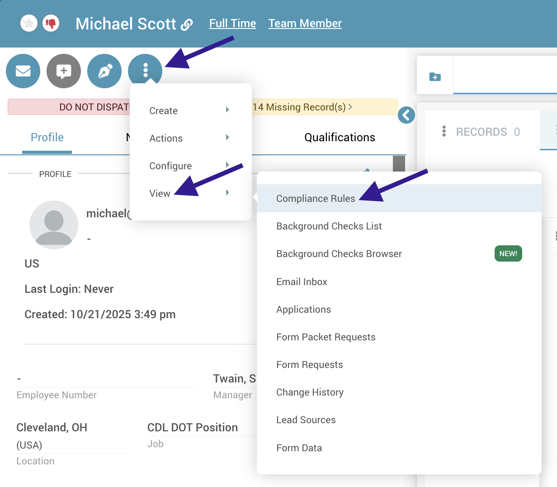Toggle the red thumbs-down rating icon
This screenshot has height=487, width=557.
pos(51,23)
